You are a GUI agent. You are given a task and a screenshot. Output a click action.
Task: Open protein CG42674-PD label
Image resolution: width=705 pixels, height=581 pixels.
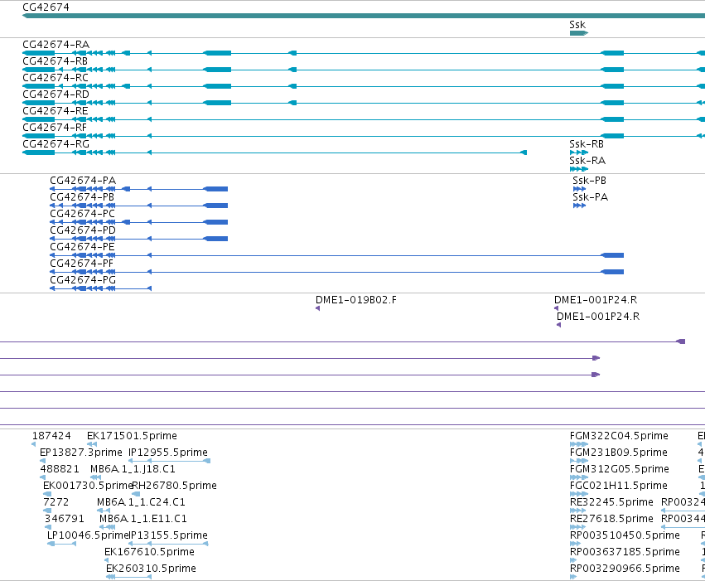point(83,230)
